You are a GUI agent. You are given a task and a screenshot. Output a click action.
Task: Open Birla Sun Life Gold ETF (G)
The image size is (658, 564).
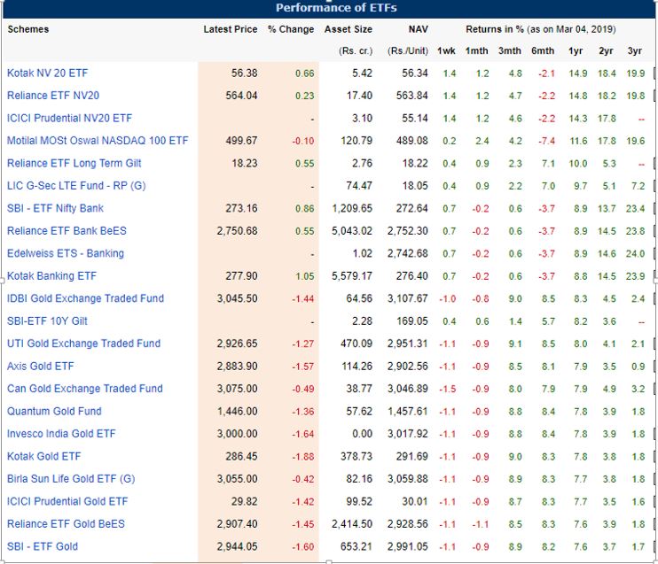71,479
